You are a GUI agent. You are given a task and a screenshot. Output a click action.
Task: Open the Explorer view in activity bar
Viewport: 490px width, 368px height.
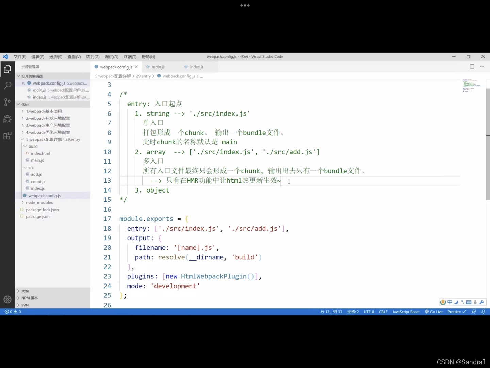point(7,69)
